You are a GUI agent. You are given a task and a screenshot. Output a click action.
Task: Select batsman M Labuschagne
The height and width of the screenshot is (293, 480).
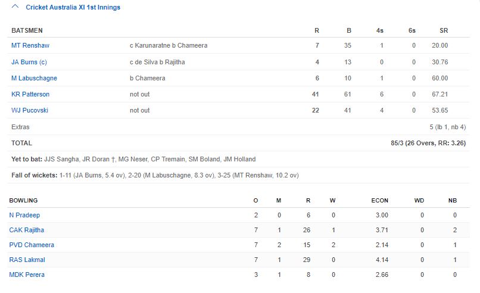[34, 78]
